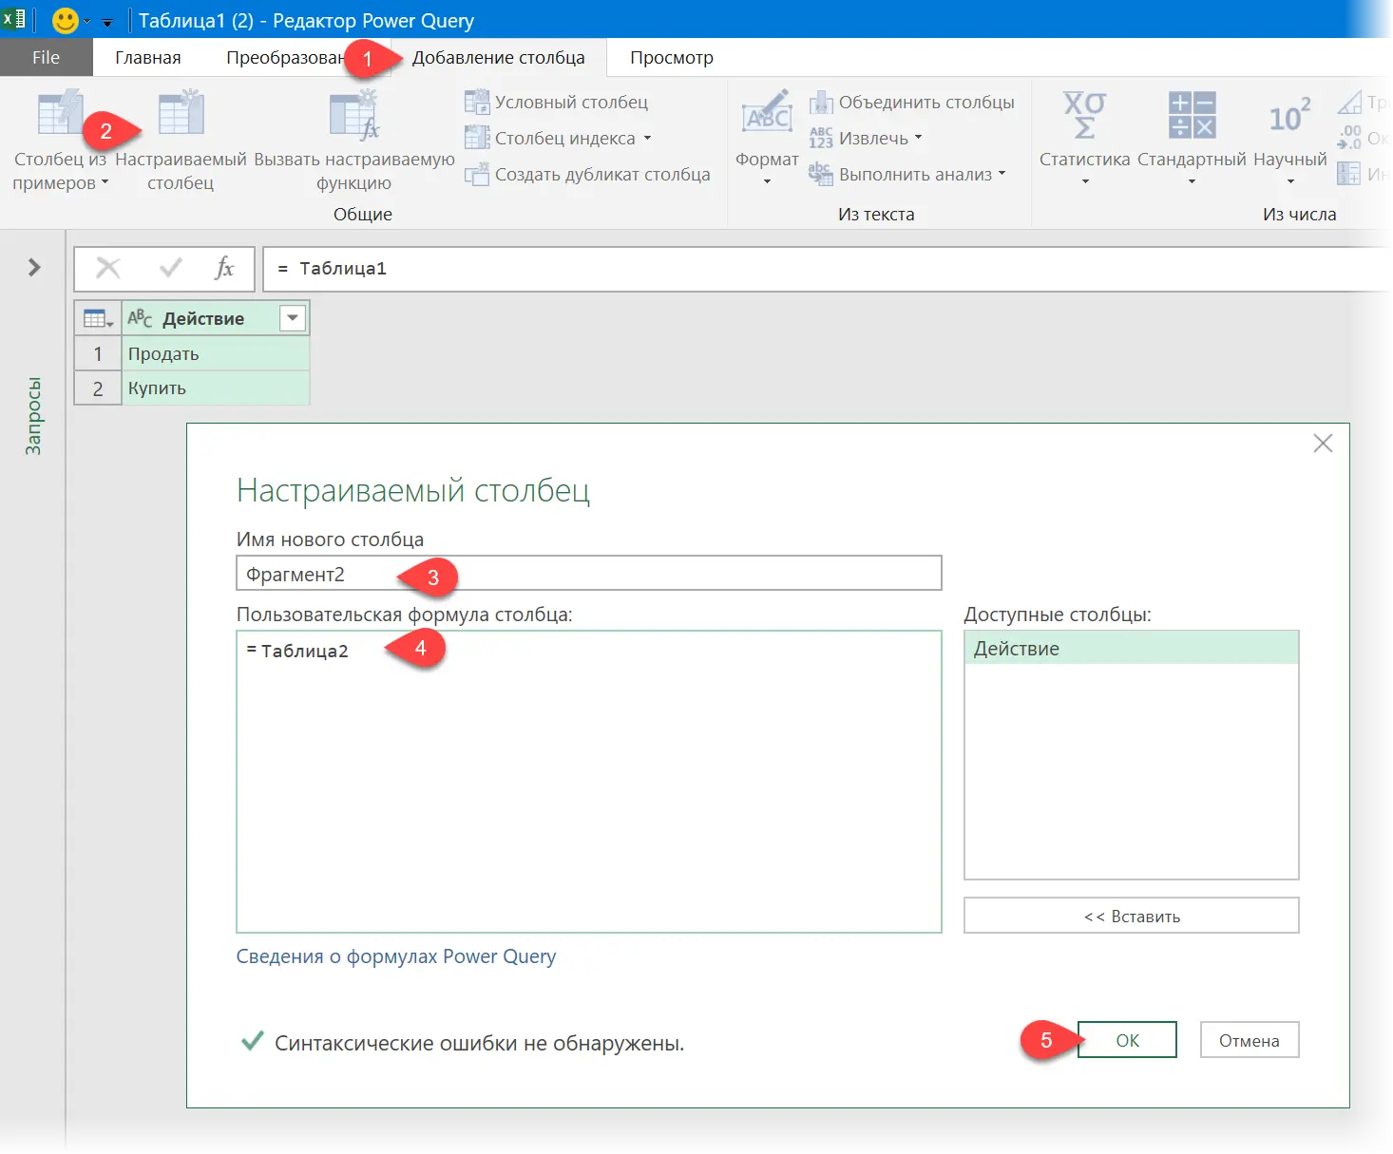Open the File tab
The height and width of the screenshot is (1154, 1393).
[x=46, y=57]
